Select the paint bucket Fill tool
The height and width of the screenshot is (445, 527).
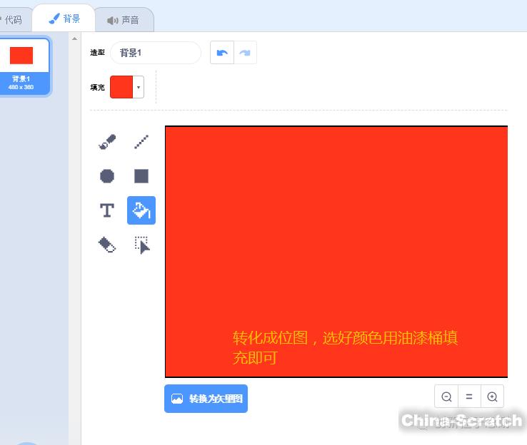coord(141,210)
